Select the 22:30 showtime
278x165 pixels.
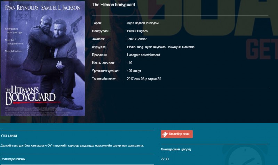pyautogui.click(x=164, y=159)
